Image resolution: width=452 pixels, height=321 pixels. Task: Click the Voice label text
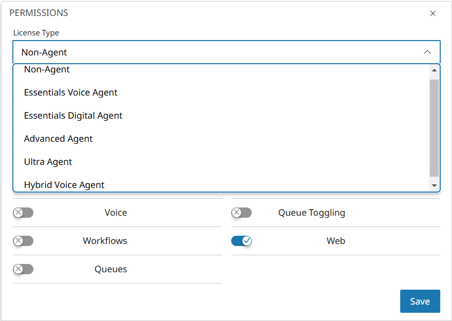click(116, 213)
